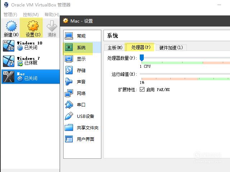
Task: Open USB设备 plug icon
Action: (x=69, y=116)
